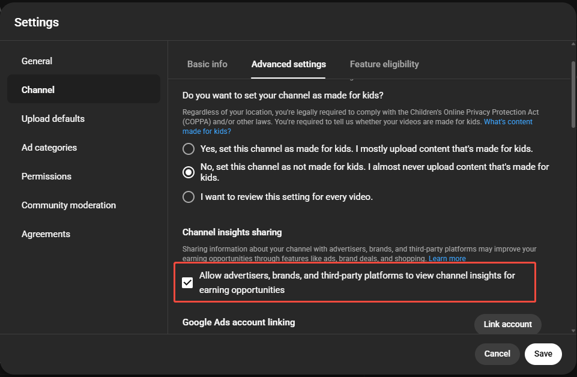The image size is (577, 377).
Task: Choose 'I want to review this setting for every video'
Action: 188,196
